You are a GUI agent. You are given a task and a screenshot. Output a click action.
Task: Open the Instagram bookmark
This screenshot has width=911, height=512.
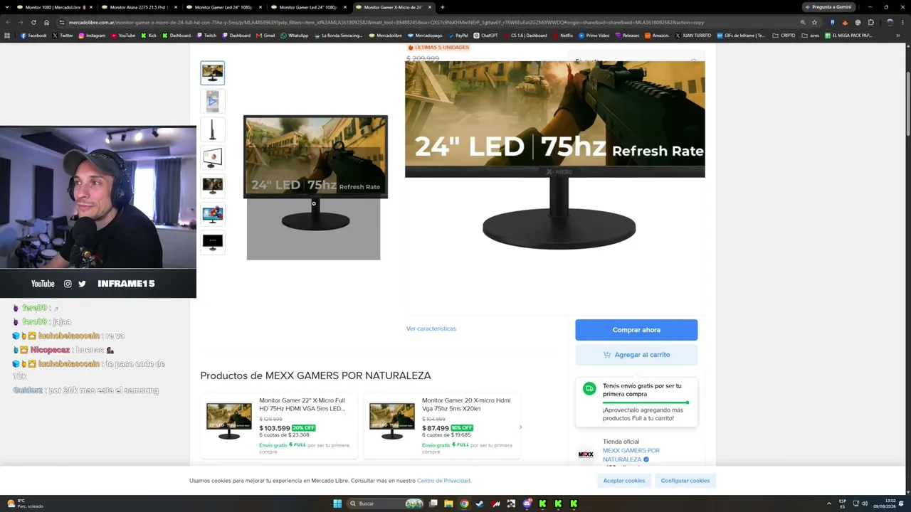pyautogui.click(x=92, y=36)
